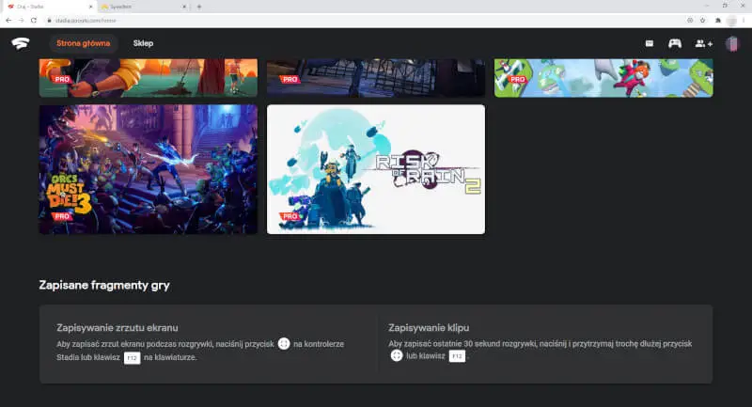This screenshot has height=407, width=752.
Task: Open the Orcs Must Die 3 game card
Action: point(149,169)
